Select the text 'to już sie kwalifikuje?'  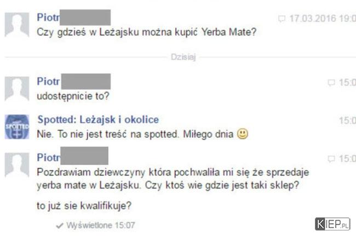pyautogui.click(x=84, y=206)
